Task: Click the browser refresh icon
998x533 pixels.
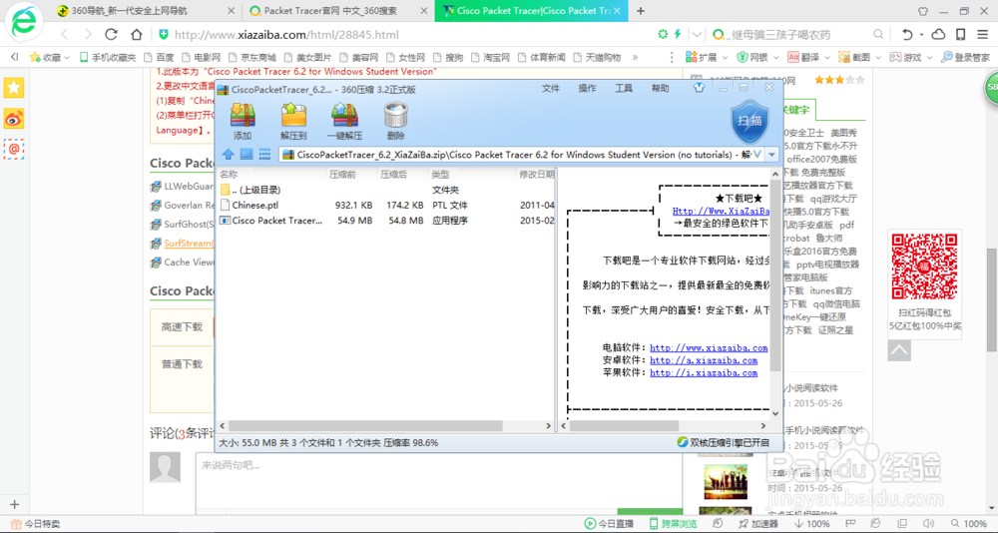Action: pos(112,34)
